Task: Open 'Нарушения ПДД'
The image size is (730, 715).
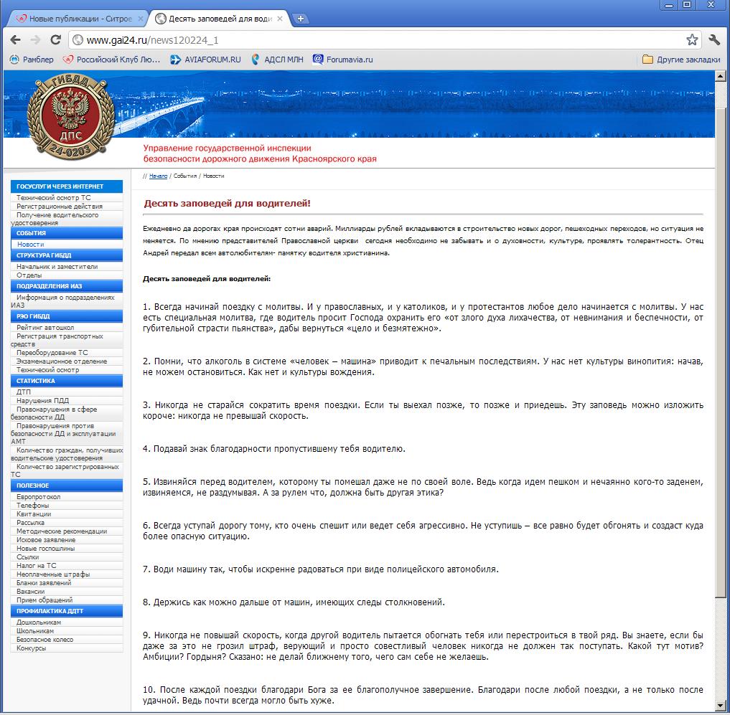Action: [43, 401]
